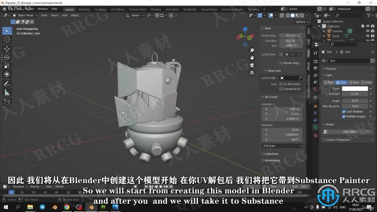Screen dimensions: 377x212
Task: Click the Use Nodes button
Action: tap(348, 132)
